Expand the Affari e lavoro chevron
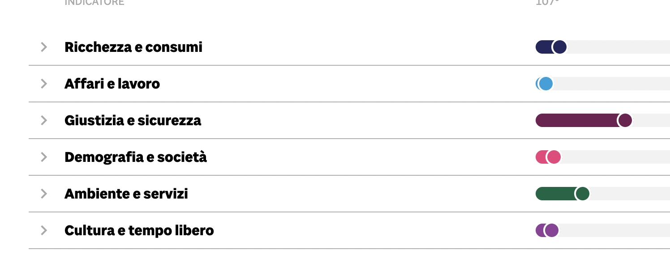This screenshot has height=271, width=670. [x=44, y=84]
